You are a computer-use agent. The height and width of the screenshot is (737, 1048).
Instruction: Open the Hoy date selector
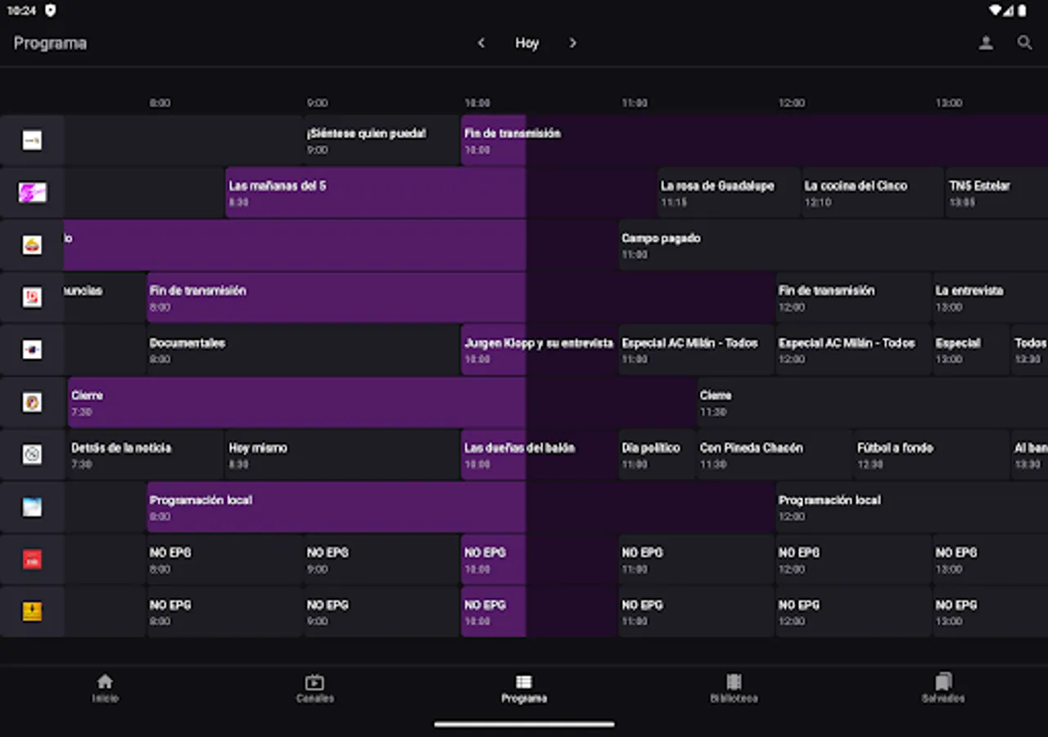[526, 43]
